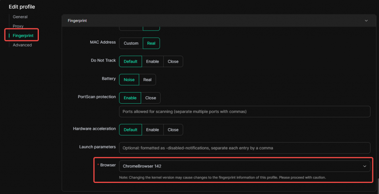Switch Battery setting to Real
379x194 pixels.
[147, 80]
